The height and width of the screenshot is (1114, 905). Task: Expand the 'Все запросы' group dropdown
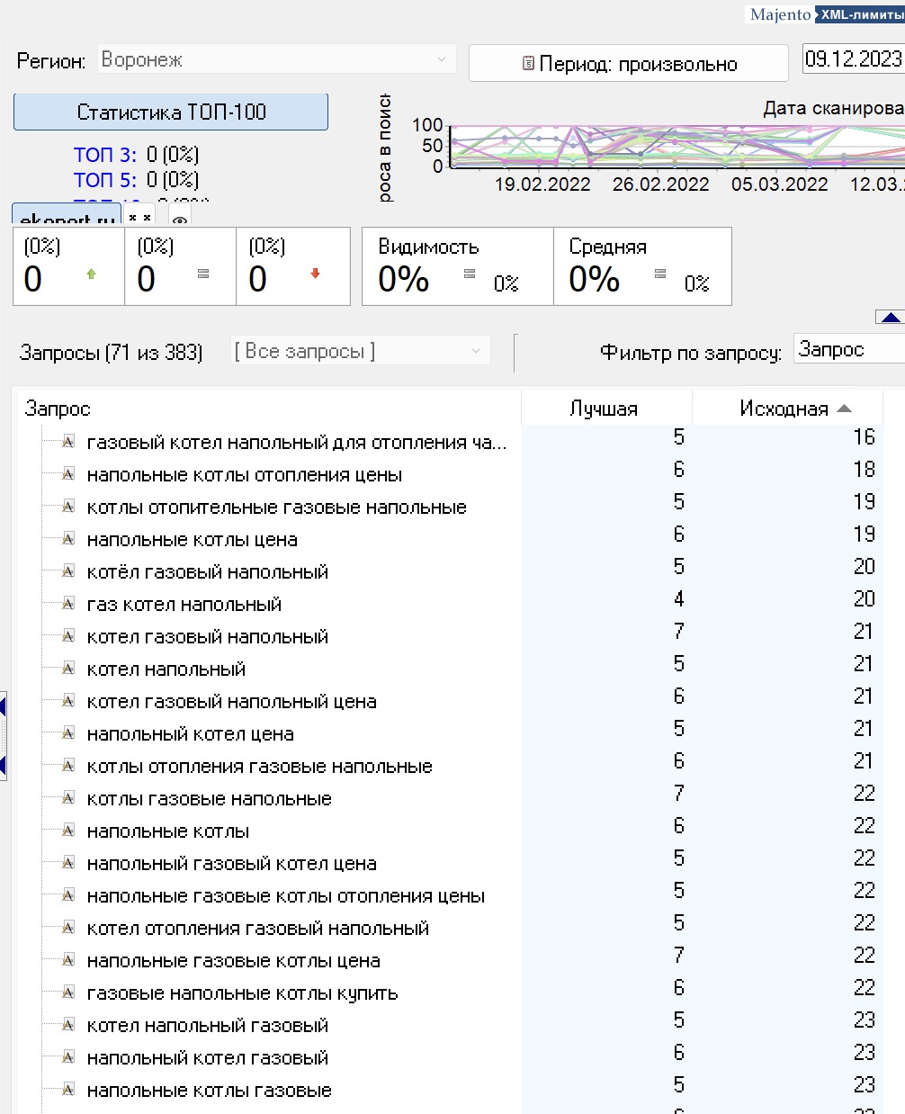361,351
